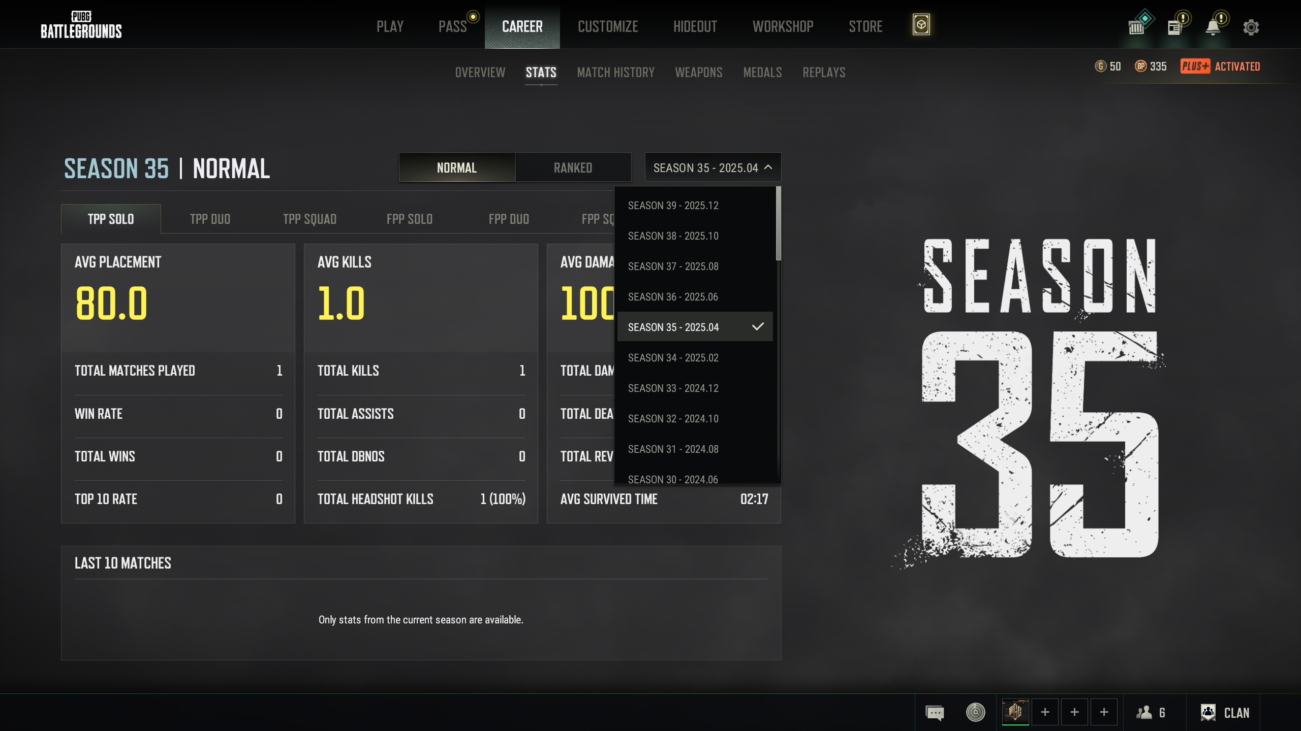
Task: Click the player emblem thumbnail in team bar
Action: [x=1015, y=712]
